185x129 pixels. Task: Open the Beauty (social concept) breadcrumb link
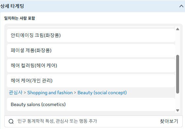pos(102,93)
